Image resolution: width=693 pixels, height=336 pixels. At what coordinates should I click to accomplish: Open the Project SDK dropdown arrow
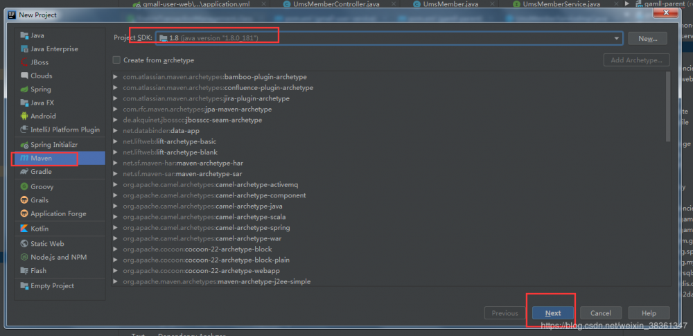tap(617, 39)
